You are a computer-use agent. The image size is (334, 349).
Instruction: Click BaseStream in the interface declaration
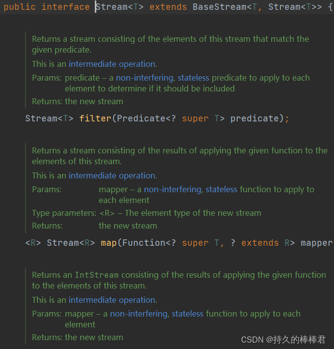click(x=220, y=7)
